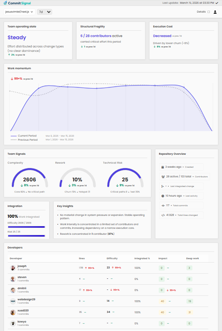Click dmitrii's avatar
The image size is (222, 331).
(x=13, y=290)
